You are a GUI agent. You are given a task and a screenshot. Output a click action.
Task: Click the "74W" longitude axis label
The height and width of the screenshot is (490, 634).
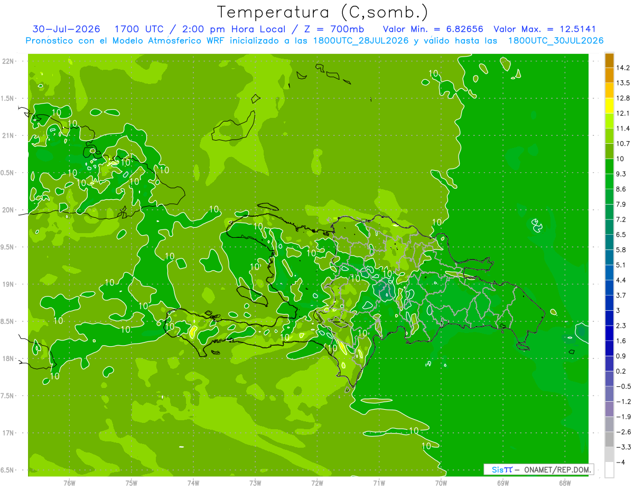tap(193, 483)
